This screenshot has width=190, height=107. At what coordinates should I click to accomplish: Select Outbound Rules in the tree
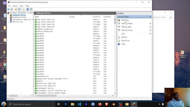tap(20, 17)
